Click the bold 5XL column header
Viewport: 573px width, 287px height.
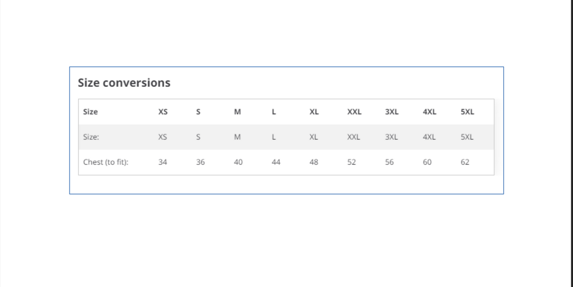[467, 112]
